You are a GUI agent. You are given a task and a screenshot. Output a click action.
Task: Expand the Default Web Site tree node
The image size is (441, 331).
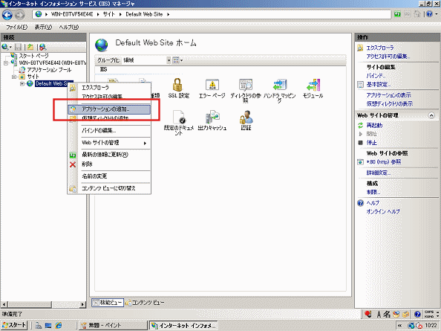click(x=22, y=83)
